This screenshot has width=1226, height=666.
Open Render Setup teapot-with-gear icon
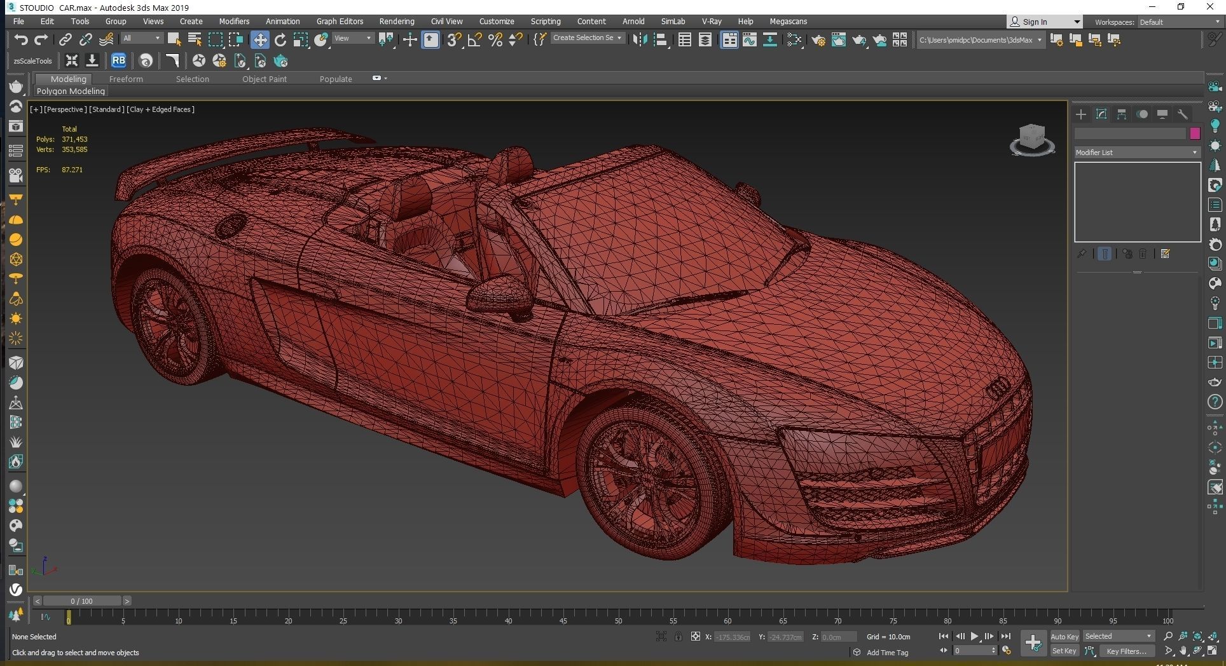point(818,40)
